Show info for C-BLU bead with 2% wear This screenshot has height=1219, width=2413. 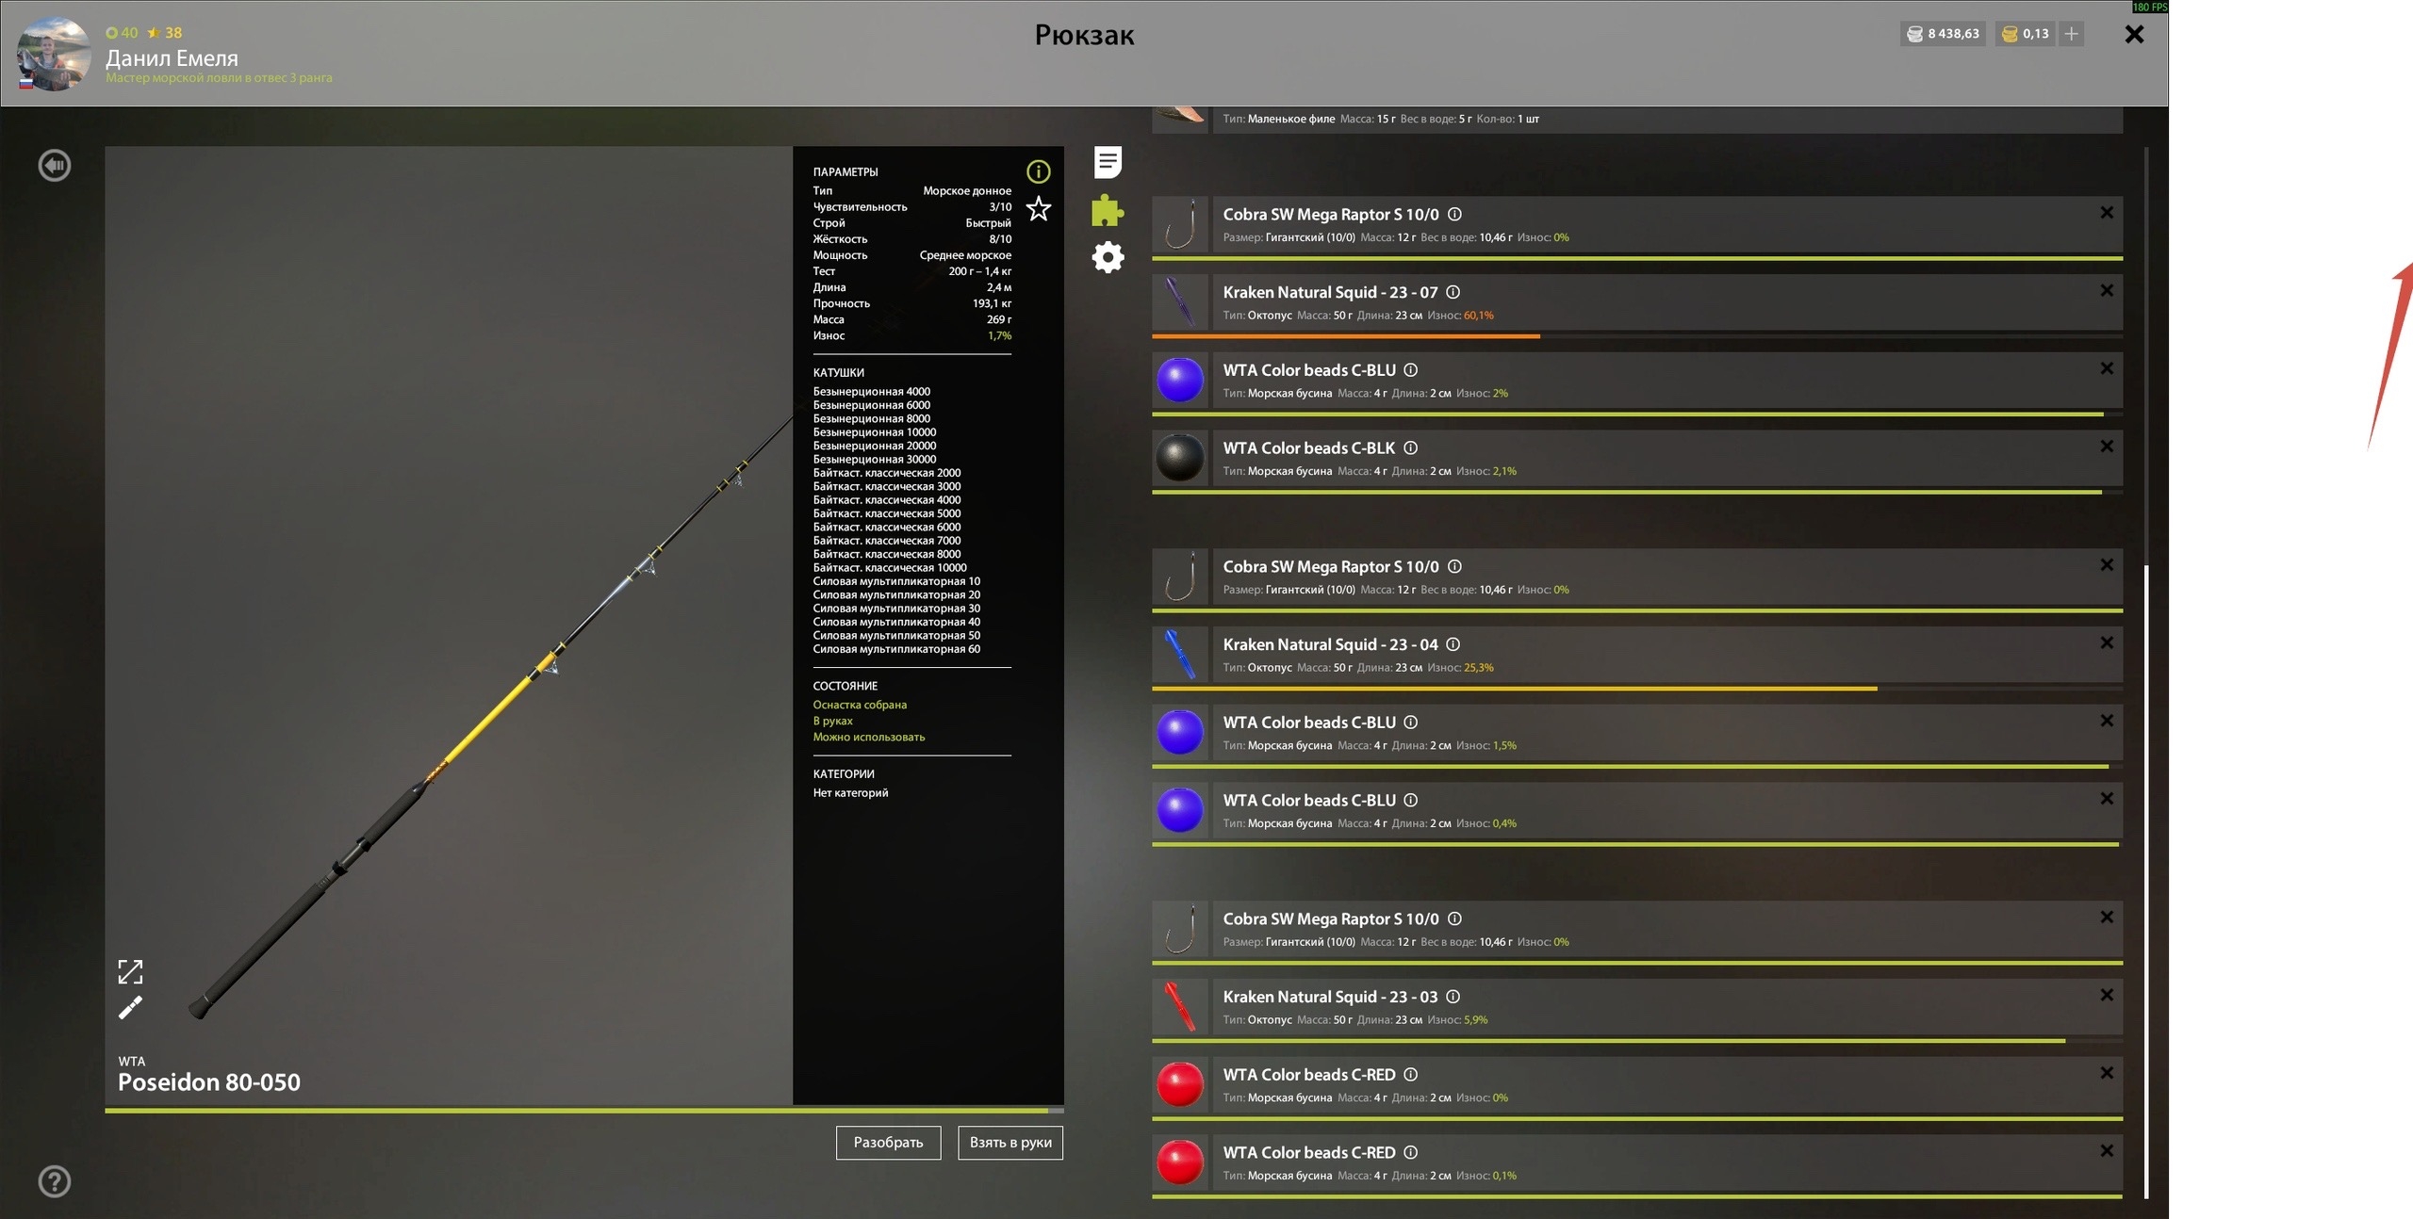[1410, 370]
